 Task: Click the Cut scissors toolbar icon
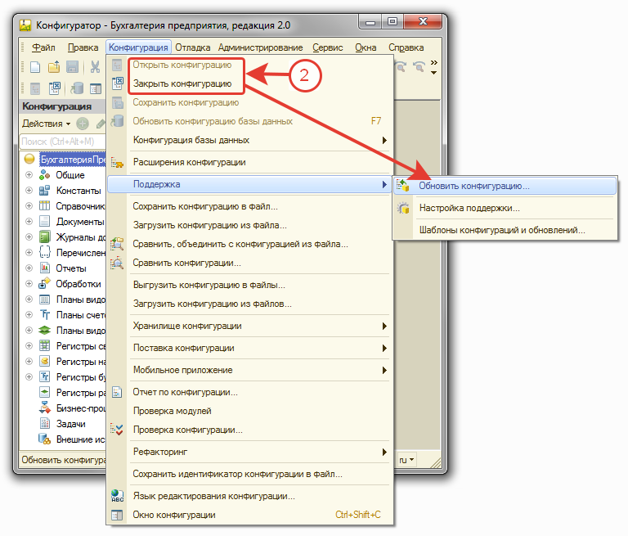pos(95,67)
